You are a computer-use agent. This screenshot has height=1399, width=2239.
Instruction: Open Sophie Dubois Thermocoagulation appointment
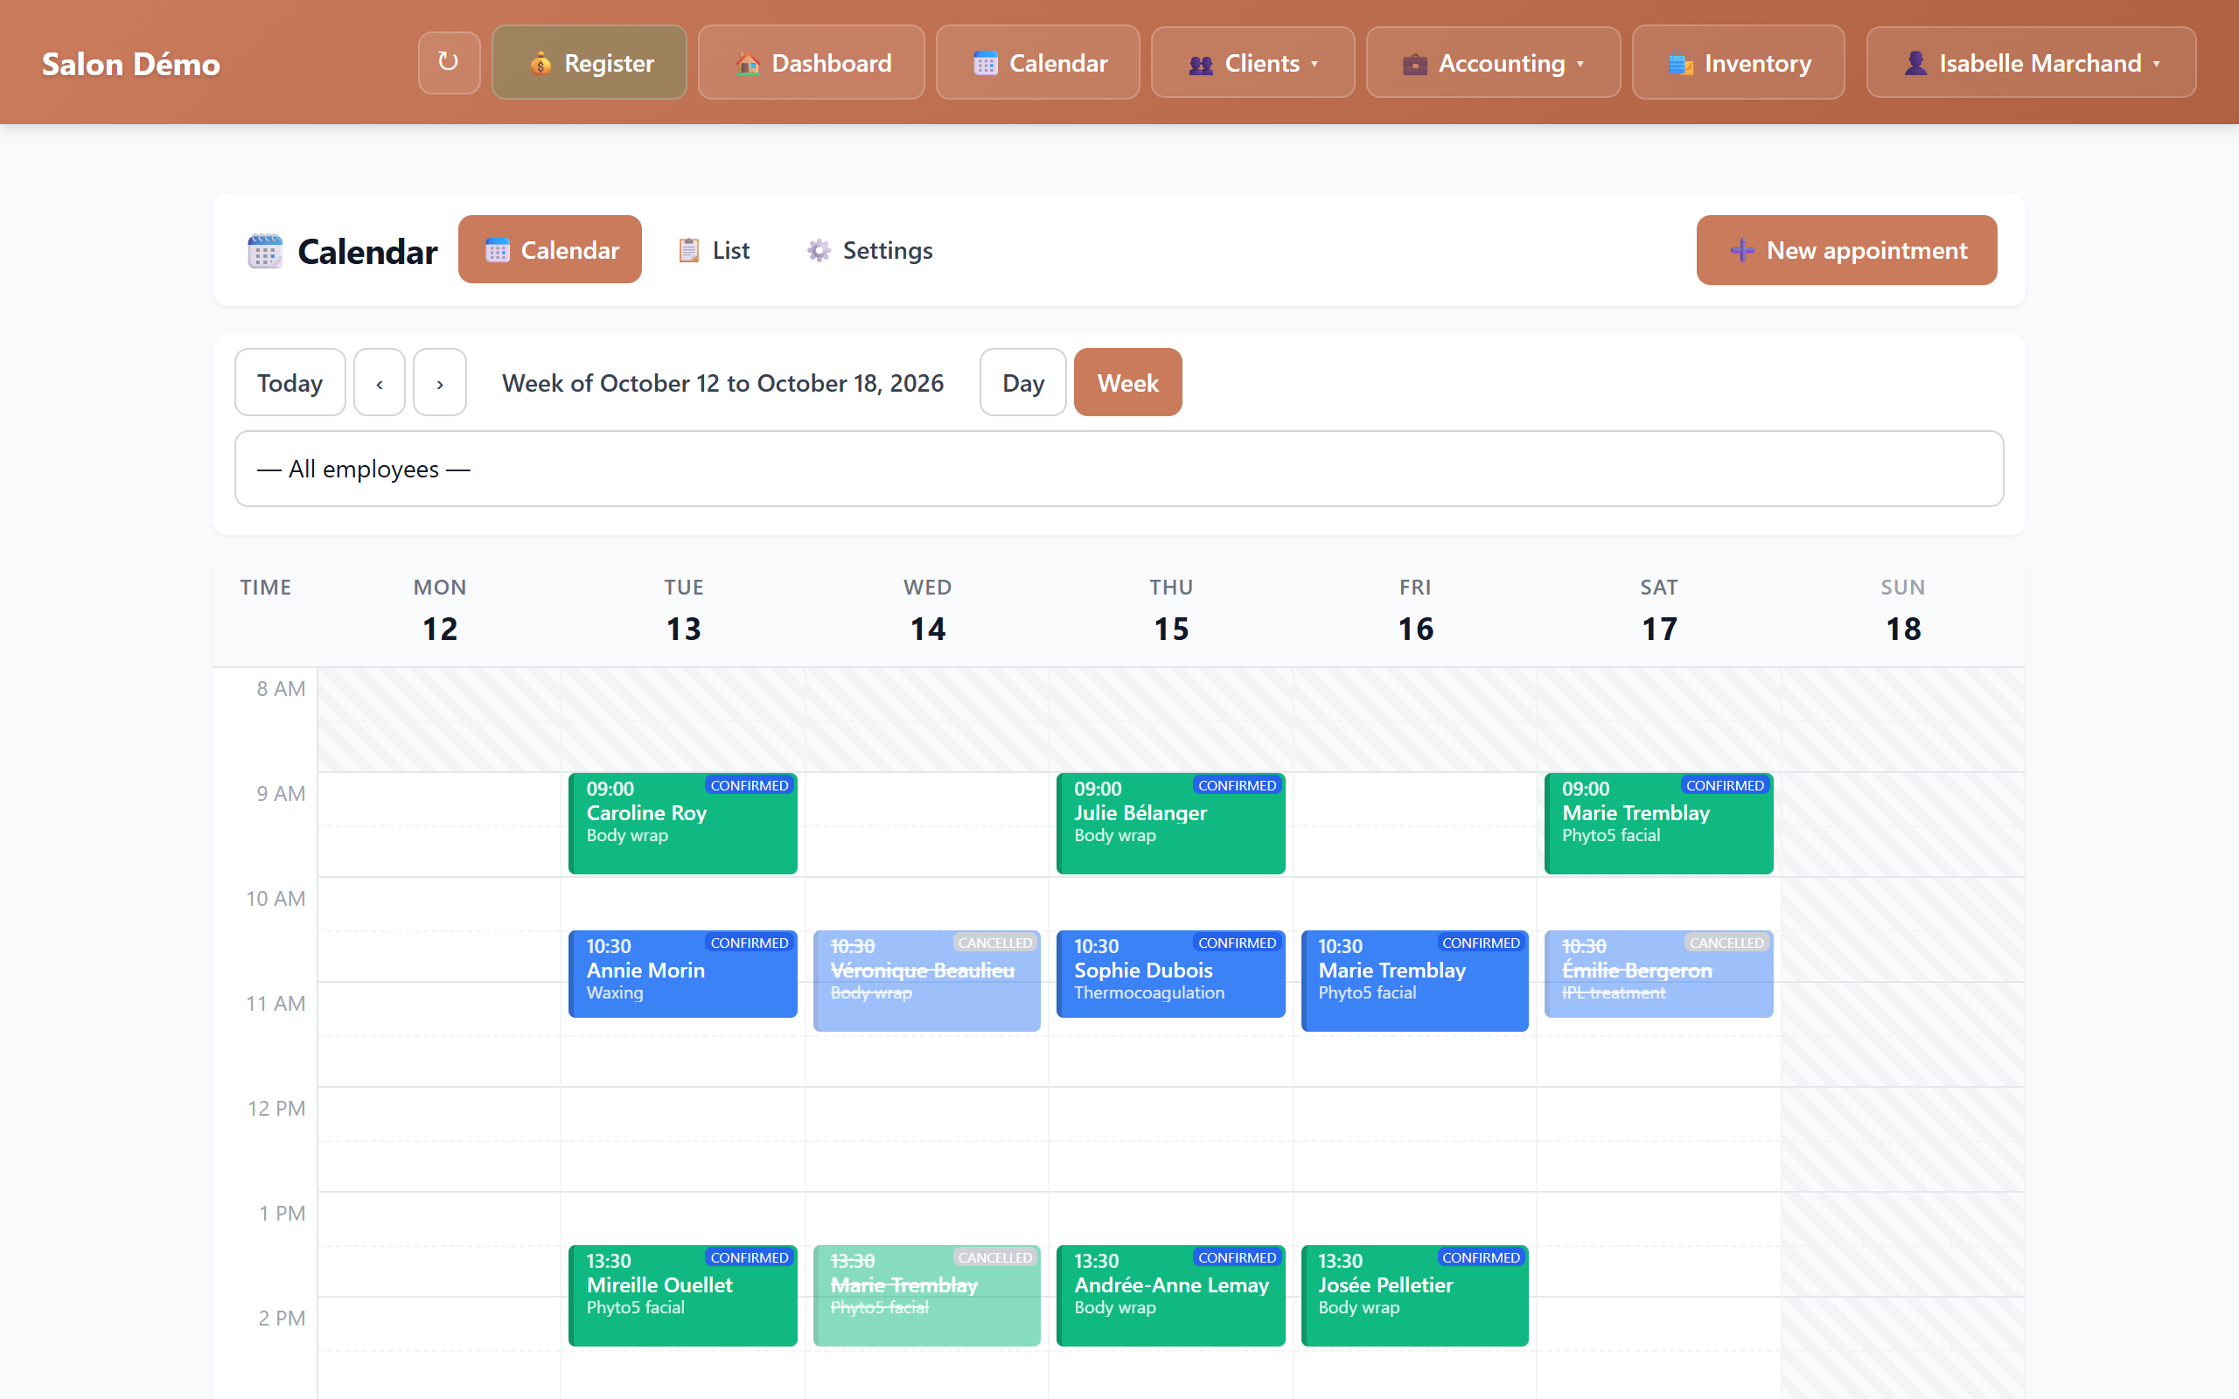click(1170, 974)
